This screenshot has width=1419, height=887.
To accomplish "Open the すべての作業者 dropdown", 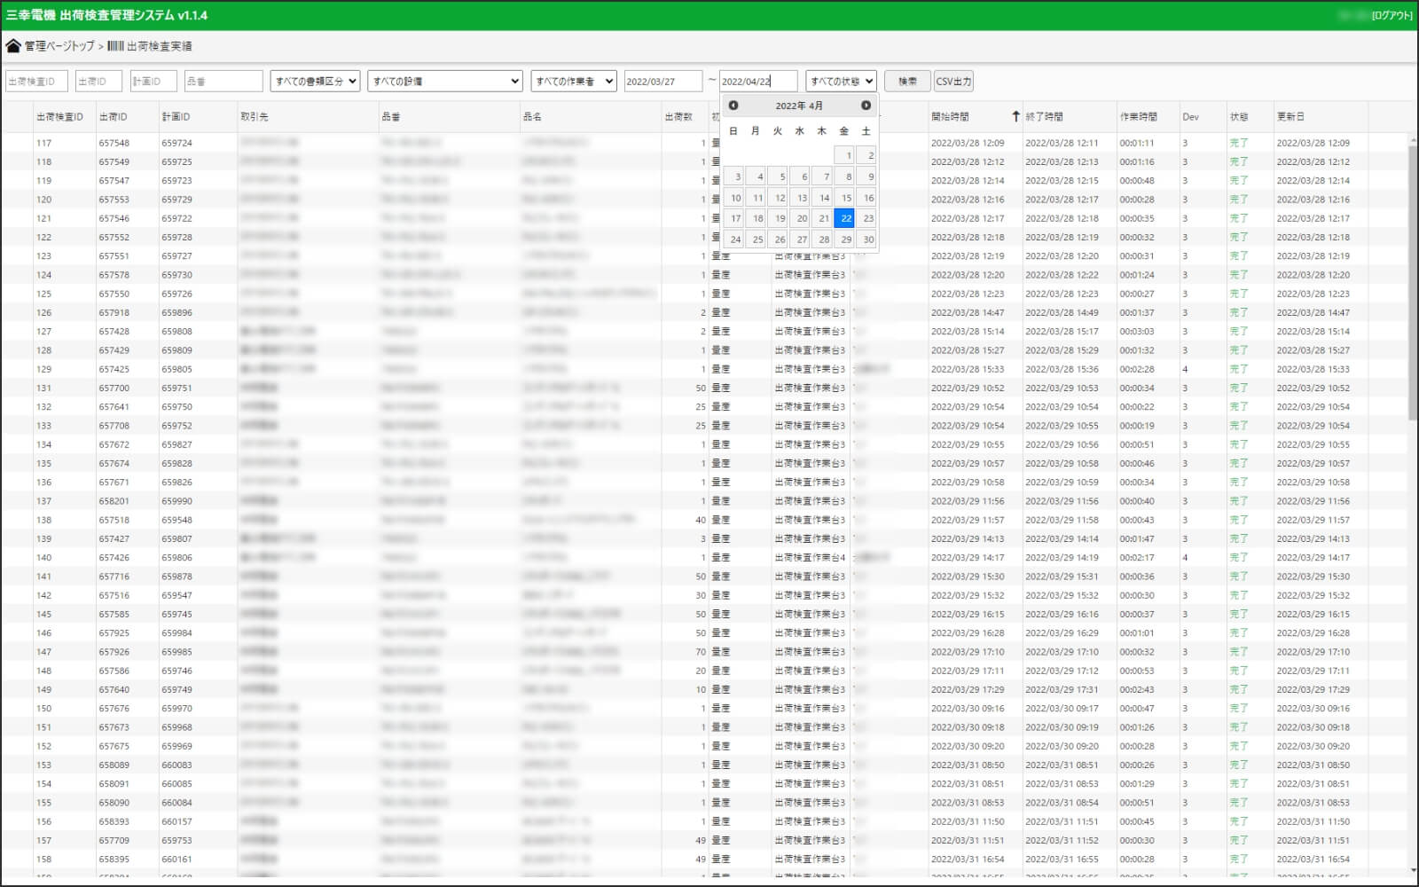I will (x=574, y=81).
